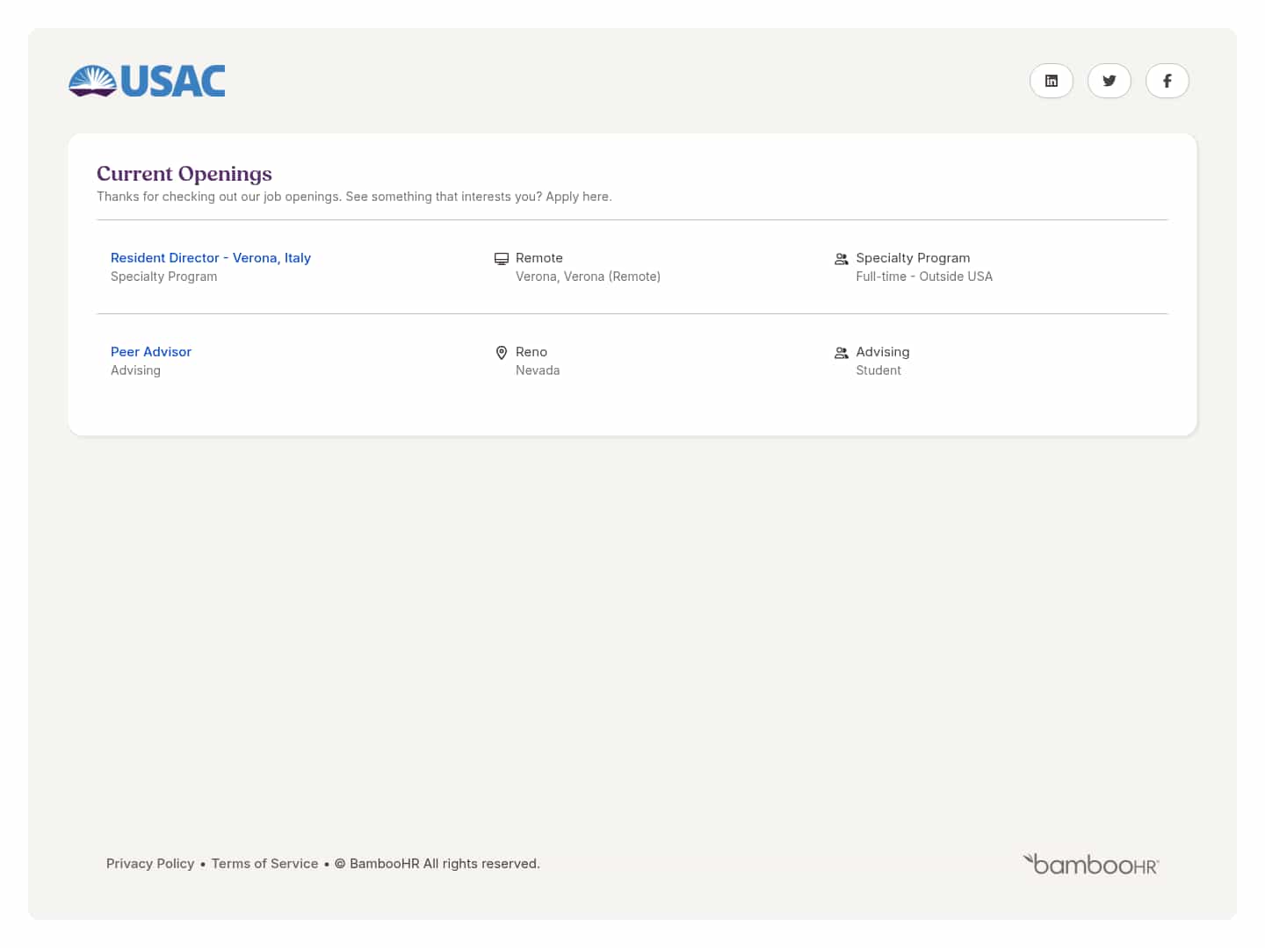The width and height of the screenshot is (1265, 948).
Task: Click the Remote location text
Action: pos(539,257)
